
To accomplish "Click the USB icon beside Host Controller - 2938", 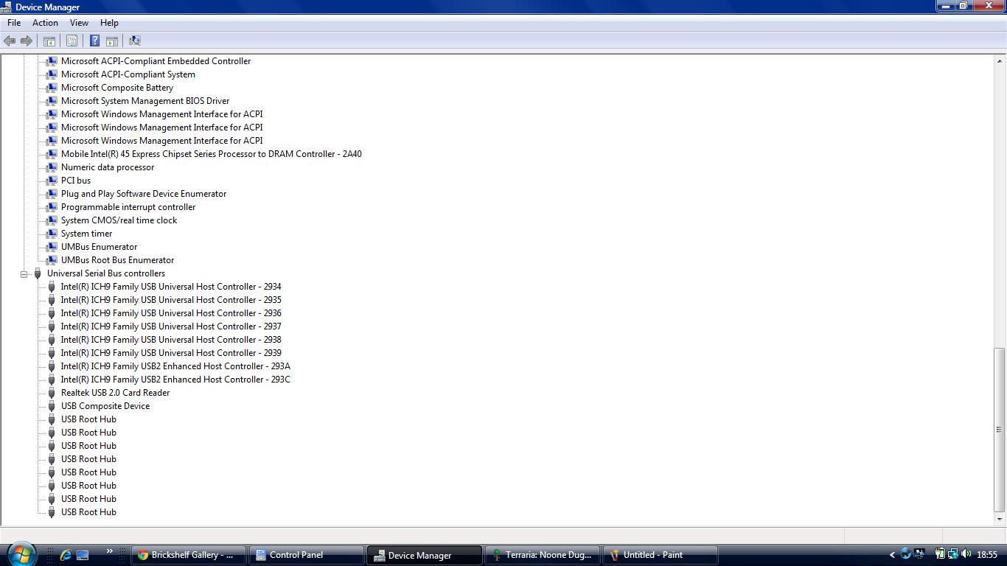I will tap(52, 340).
